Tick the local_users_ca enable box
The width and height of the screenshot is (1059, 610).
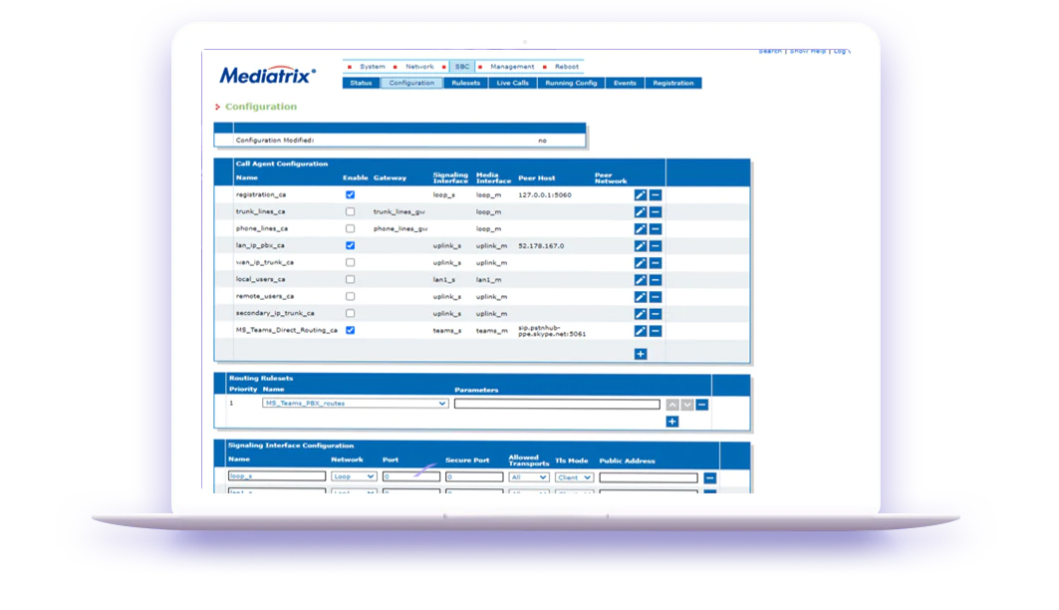(350, 279)
